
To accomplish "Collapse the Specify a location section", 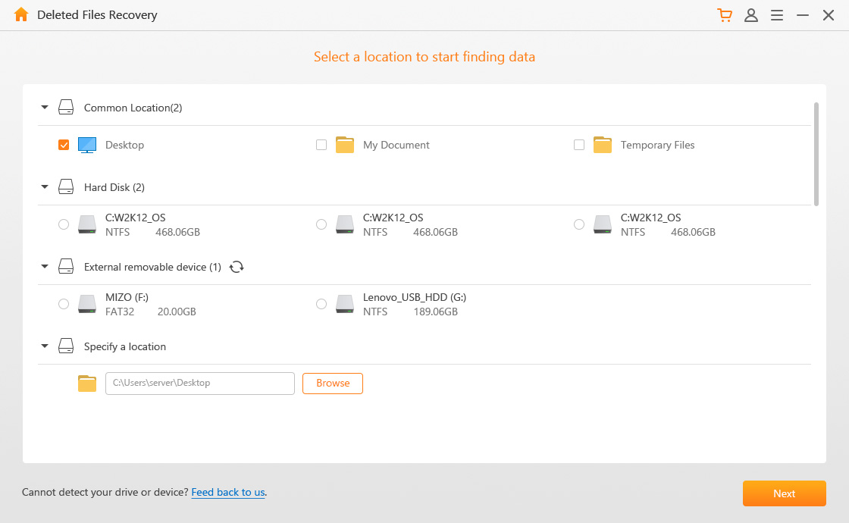I will tap(45, 346).
